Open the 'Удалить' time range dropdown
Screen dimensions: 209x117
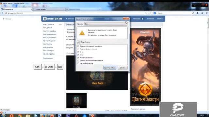(x=106, y=24)
